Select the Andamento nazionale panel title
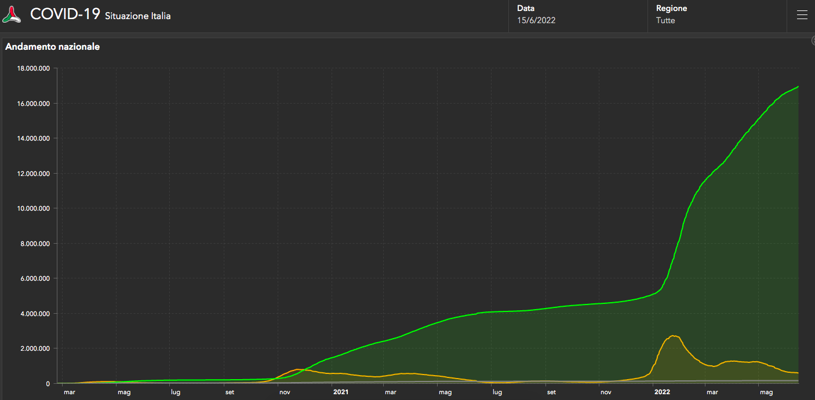 (53, 47)
